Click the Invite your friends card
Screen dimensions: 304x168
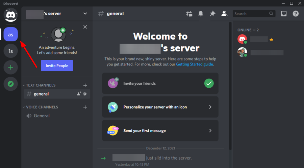(x=160, y=83)
